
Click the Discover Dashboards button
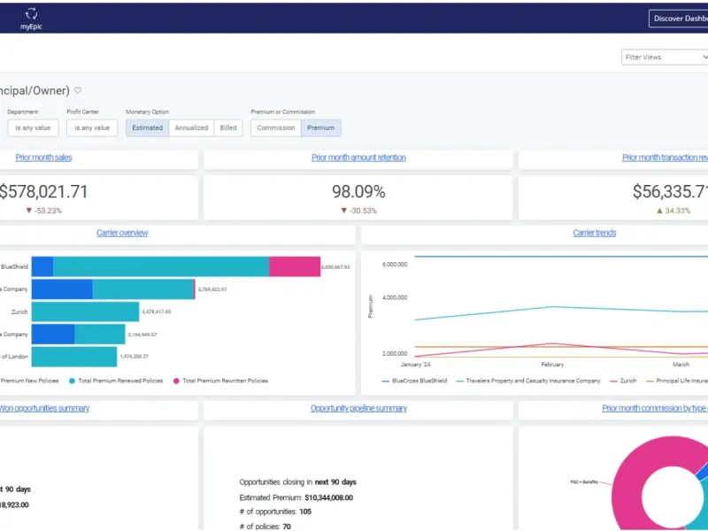click(678, 19)
